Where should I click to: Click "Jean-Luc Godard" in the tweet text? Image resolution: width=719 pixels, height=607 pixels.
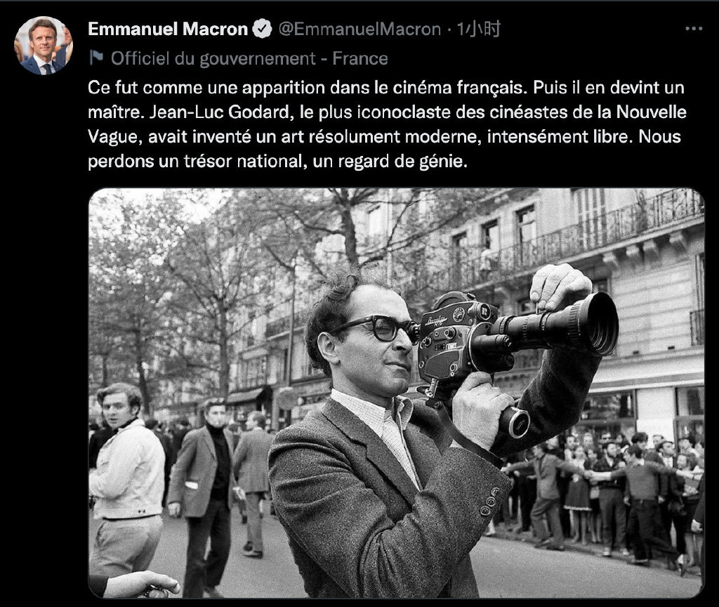click(x=221, y=112)
